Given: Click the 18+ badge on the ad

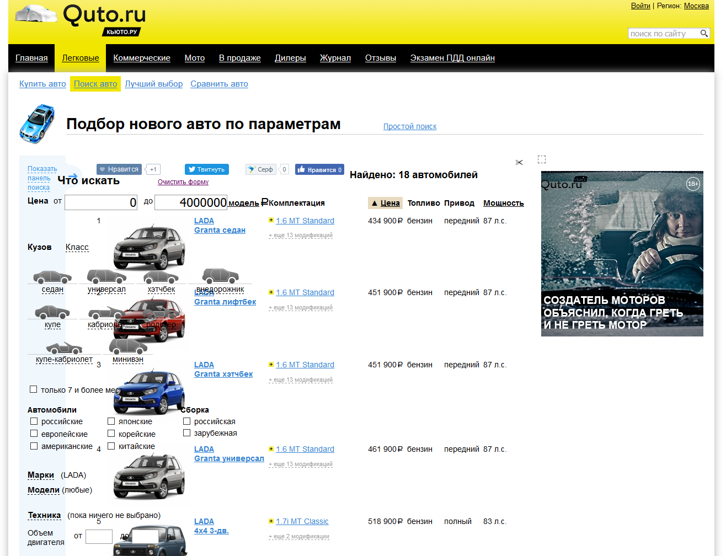Looking at the screenshot, I should click(x=693, y=184).
